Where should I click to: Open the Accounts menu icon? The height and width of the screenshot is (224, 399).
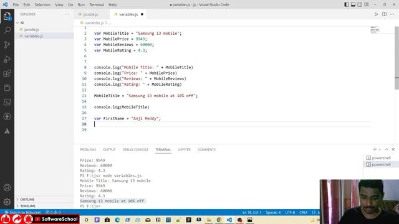(x=7, y=188)
